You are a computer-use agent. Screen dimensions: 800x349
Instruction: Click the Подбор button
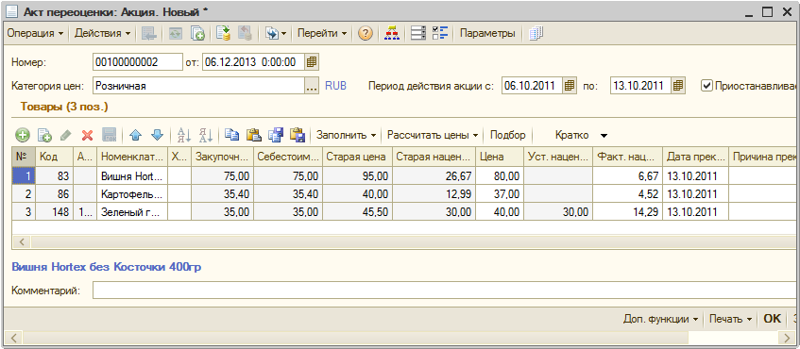coord(507,135)
